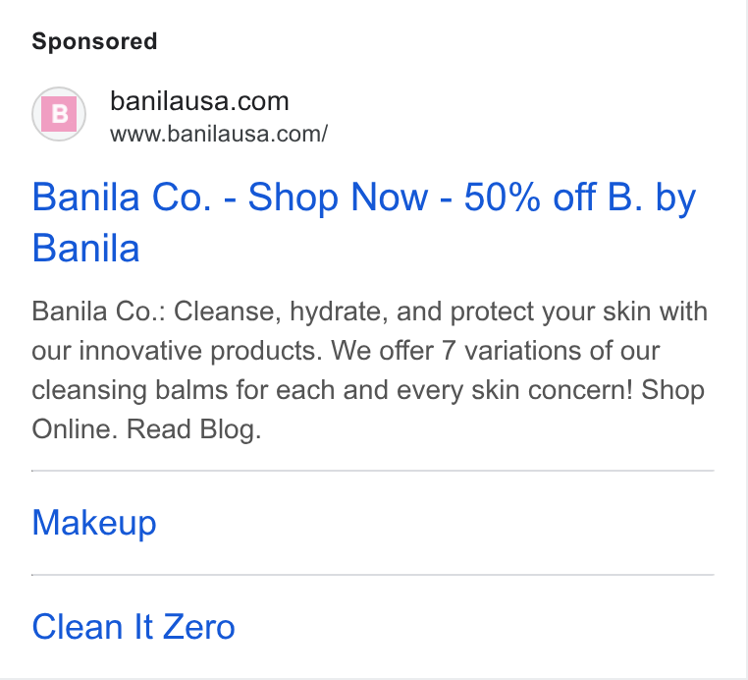
Task: Click the circular Banila site logo
Action: [59, 114]
